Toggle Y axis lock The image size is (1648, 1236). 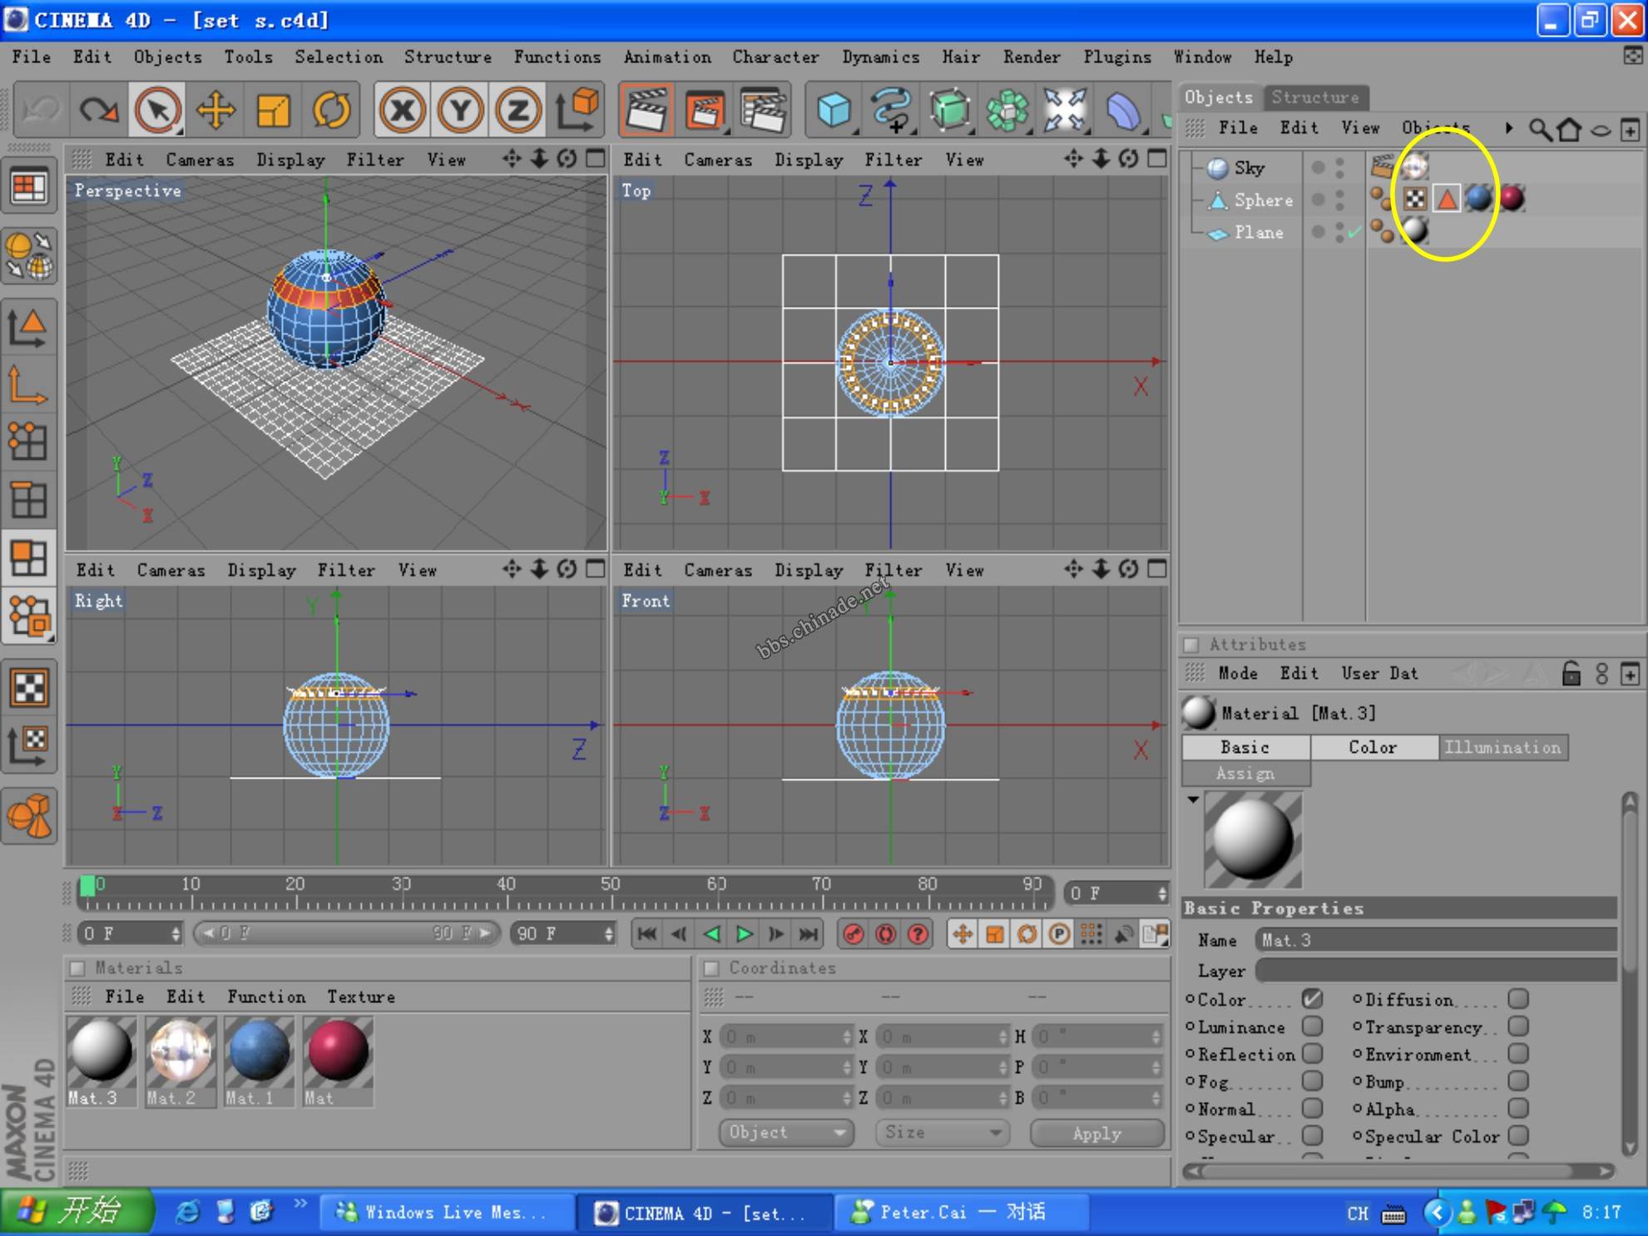coord(460,110)
